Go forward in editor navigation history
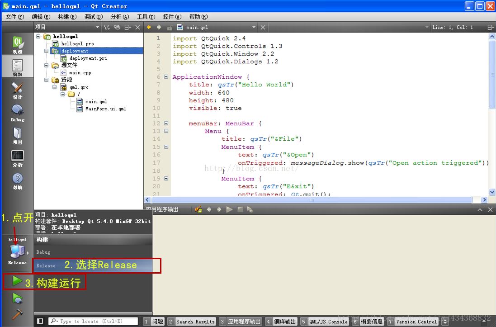The image size is (496, 327). (159, 27)
